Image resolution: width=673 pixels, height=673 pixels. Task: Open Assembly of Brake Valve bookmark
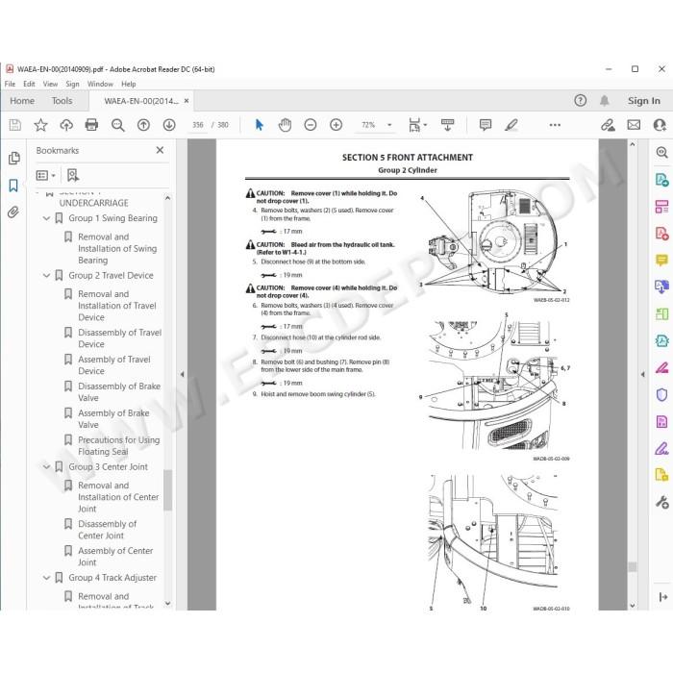coord(113,418)
